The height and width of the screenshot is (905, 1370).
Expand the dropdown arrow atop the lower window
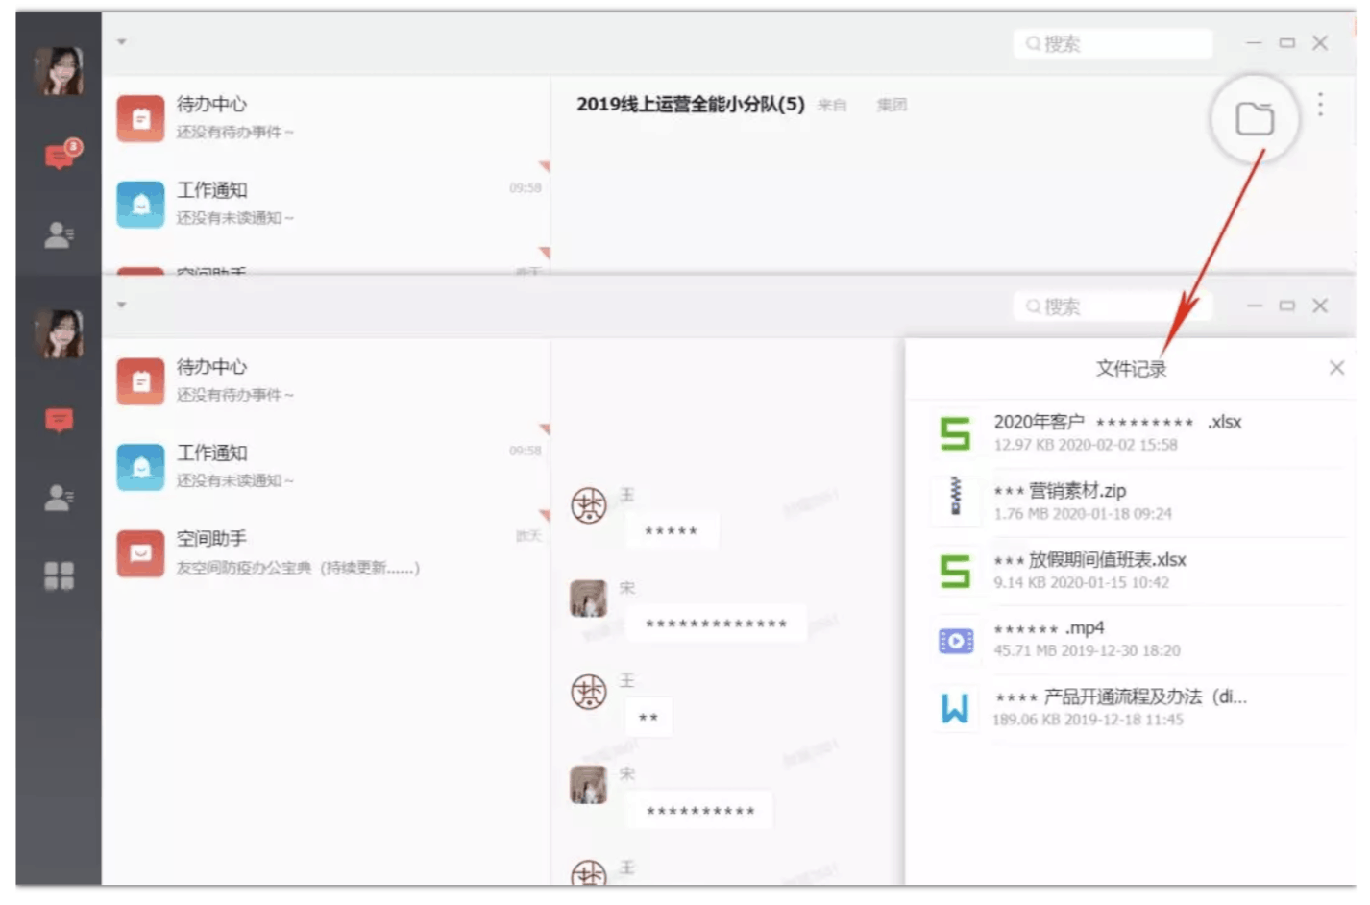coord(122,306)
